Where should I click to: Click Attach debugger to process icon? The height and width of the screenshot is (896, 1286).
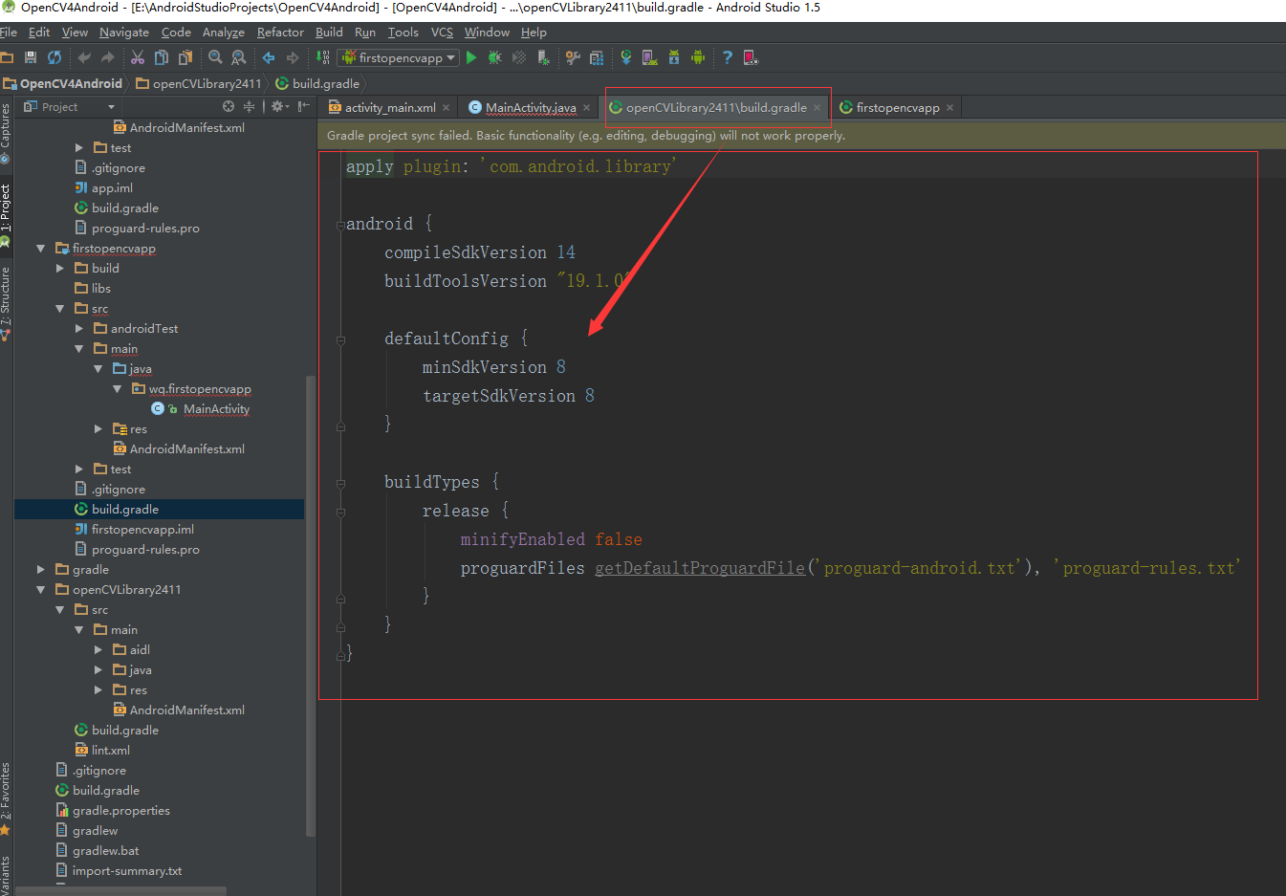point(543,57)
